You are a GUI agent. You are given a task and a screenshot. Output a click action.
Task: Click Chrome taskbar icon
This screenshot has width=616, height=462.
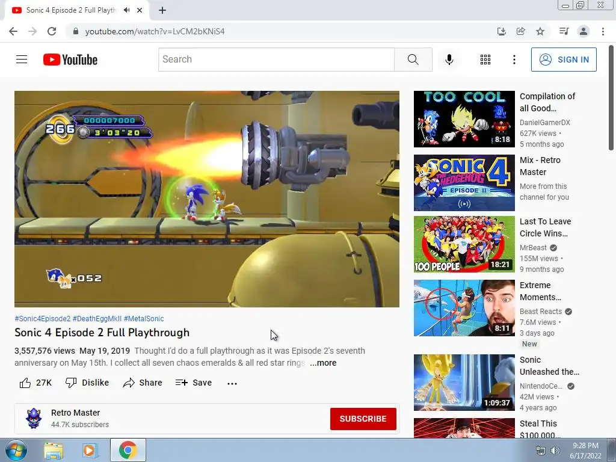coord(128,450)
